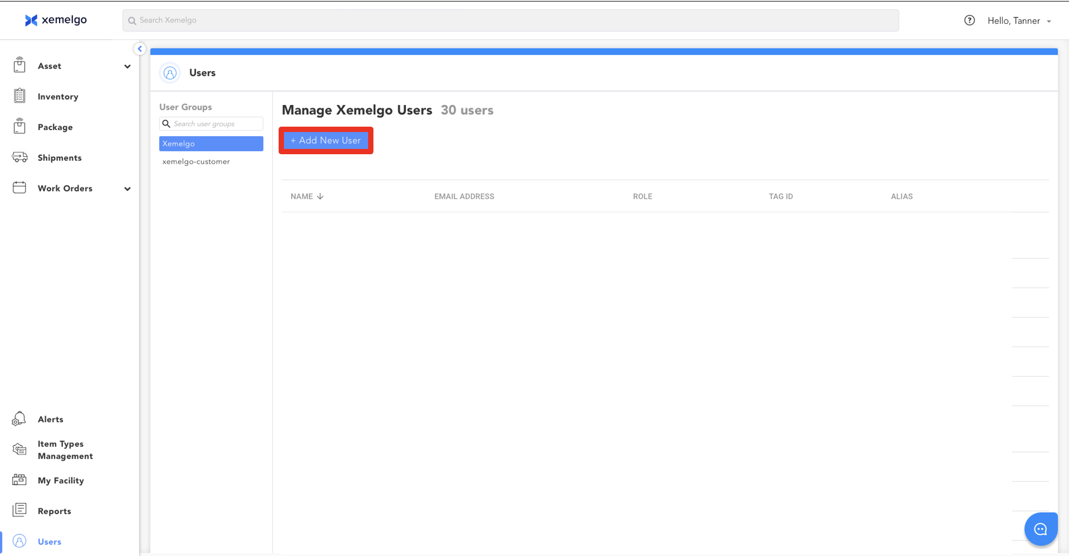The image size is (1070, 556).
Task: Click the Asset sidebar icon
Action: [x=19, y=65]
